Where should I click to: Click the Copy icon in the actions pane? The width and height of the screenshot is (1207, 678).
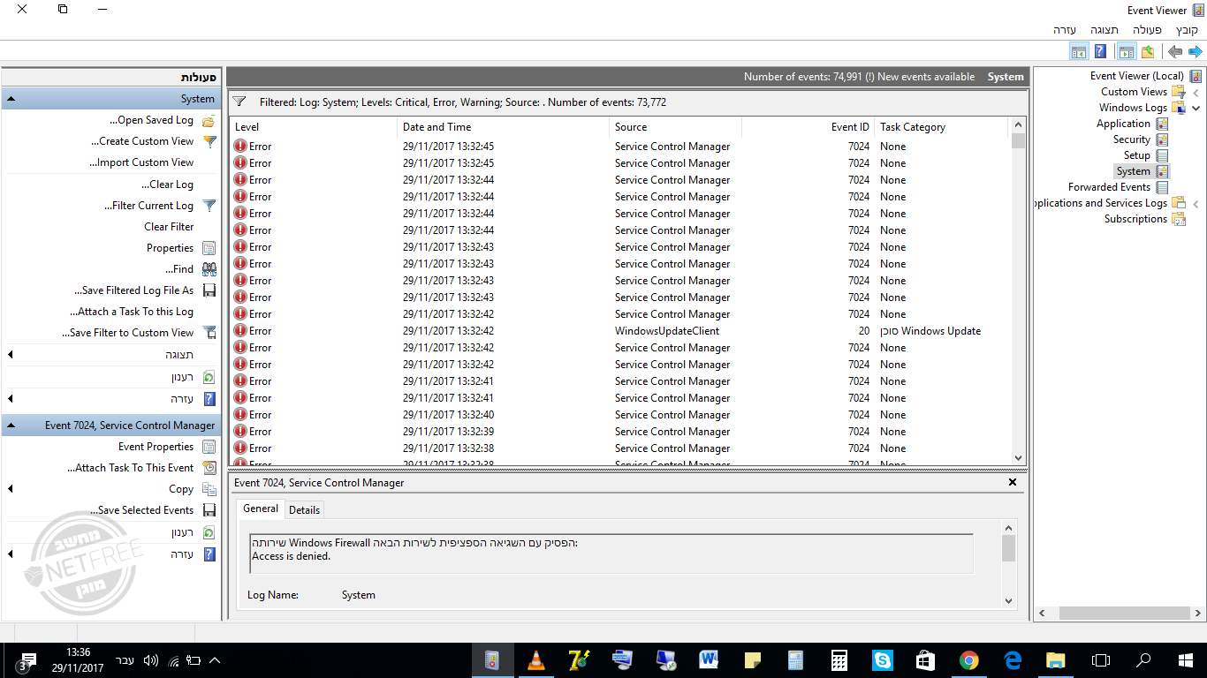(209, 489)
